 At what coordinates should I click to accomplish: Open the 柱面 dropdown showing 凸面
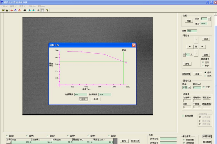pos(189,87)
